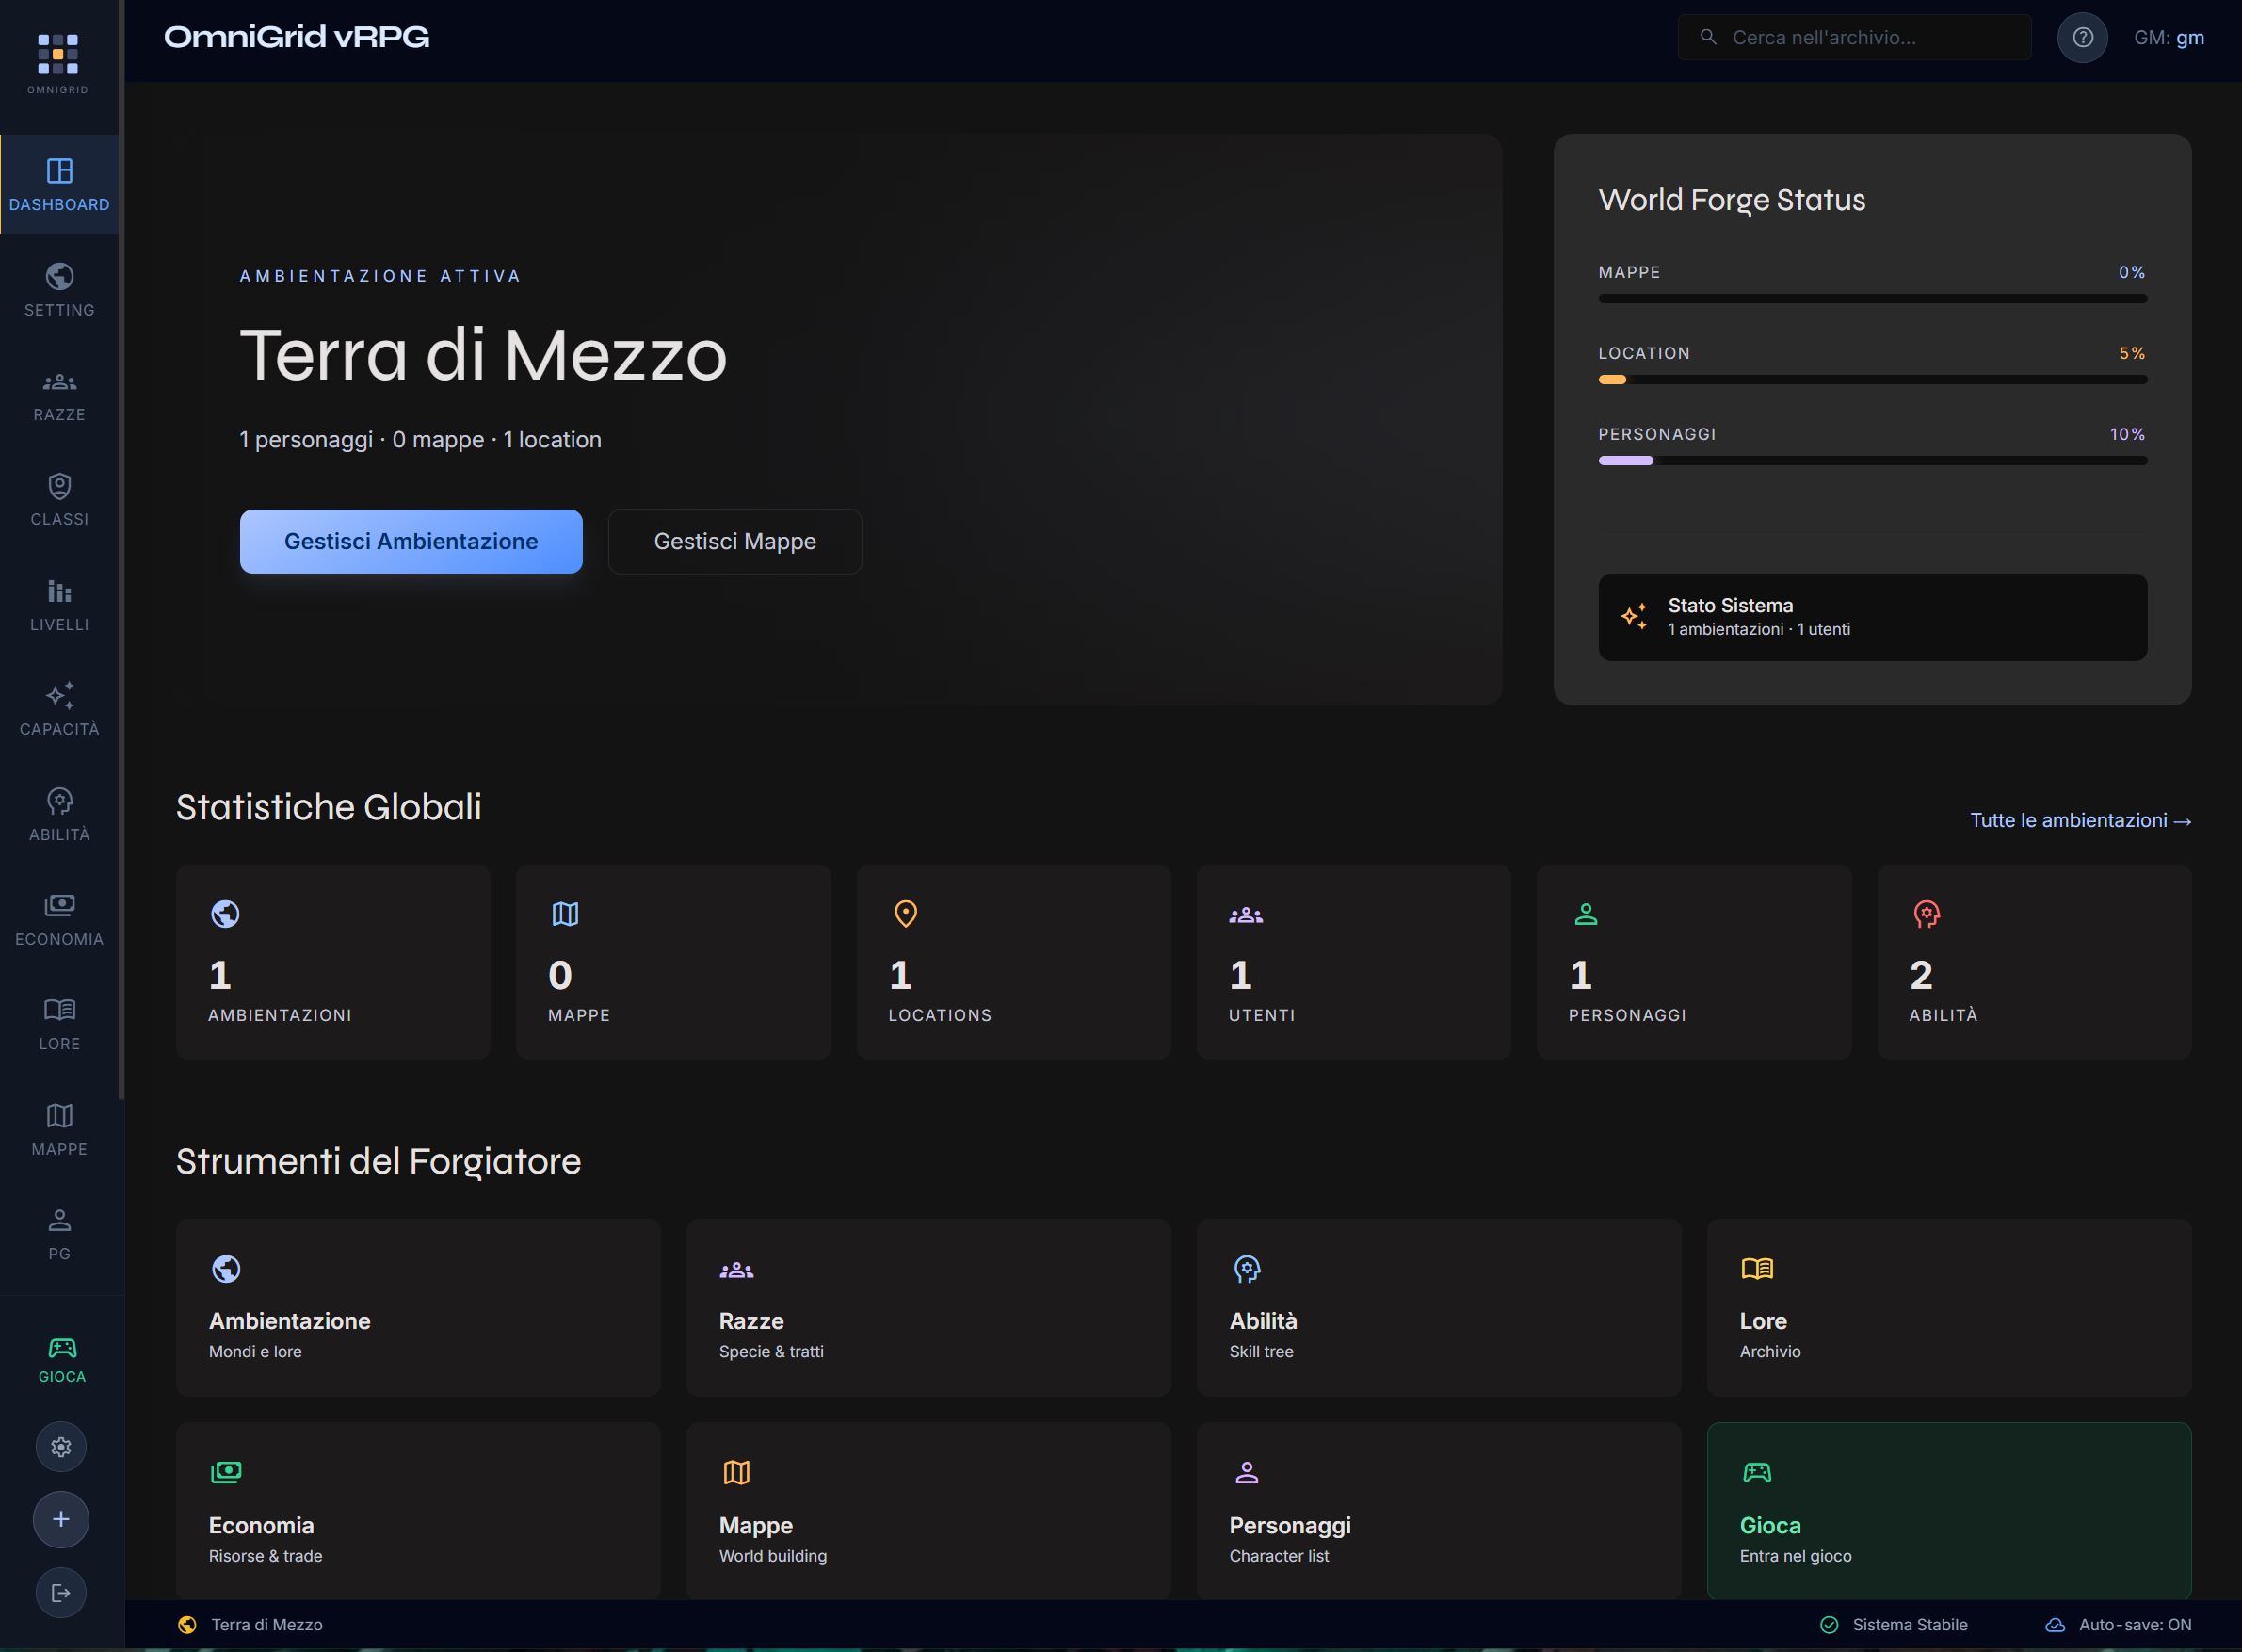Click the Mappe stat map icon
2242x1652 pixels.
(x=566, y=914)
